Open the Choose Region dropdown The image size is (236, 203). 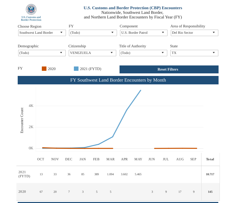[x=42, y=33]
